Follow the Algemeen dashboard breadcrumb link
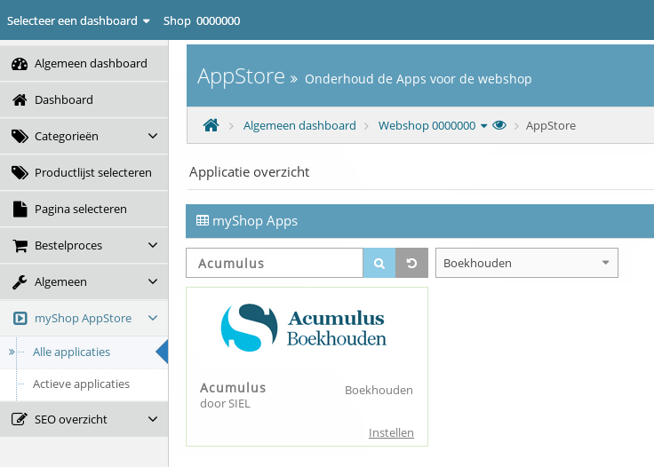Image resolution: width=654 pixels, height=467 pixels. pos(299,125)
